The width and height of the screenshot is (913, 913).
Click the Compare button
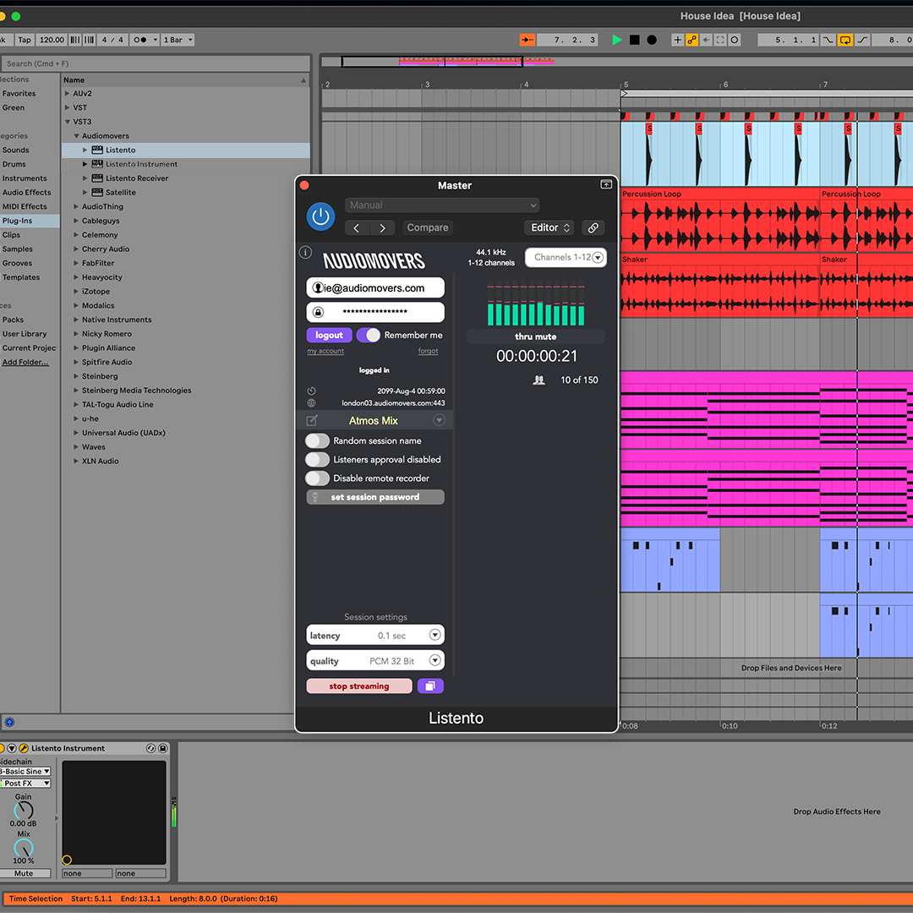tap(428, 227)
